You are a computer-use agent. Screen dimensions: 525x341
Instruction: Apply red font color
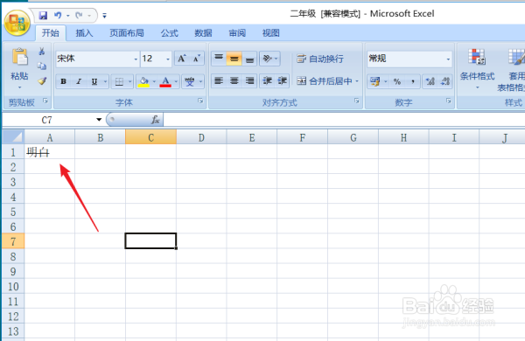(165, 81)
